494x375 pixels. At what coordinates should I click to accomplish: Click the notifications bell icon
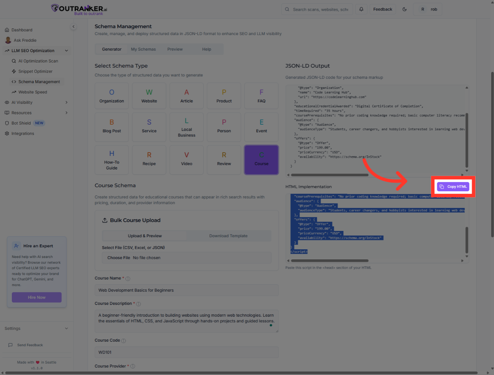pyautogui.click(x=361, y=9)
